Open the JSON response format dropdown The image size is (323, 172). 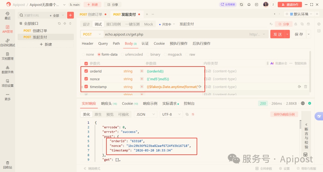pyautogui.click(x=145, y=114)
